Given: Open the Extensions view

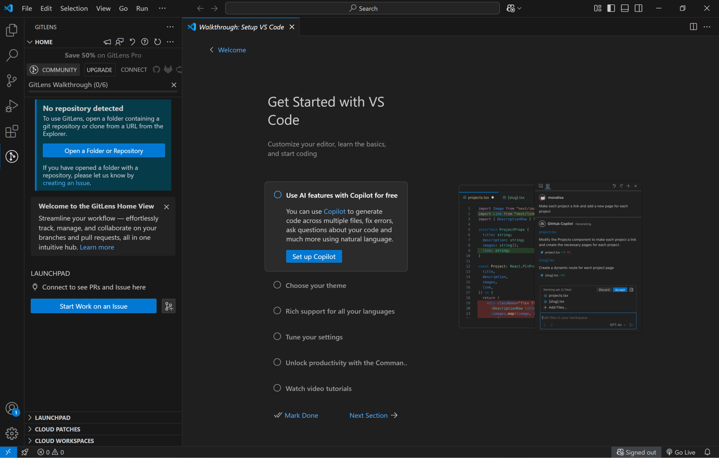Looking at the screenshot, I should [12, 131].
